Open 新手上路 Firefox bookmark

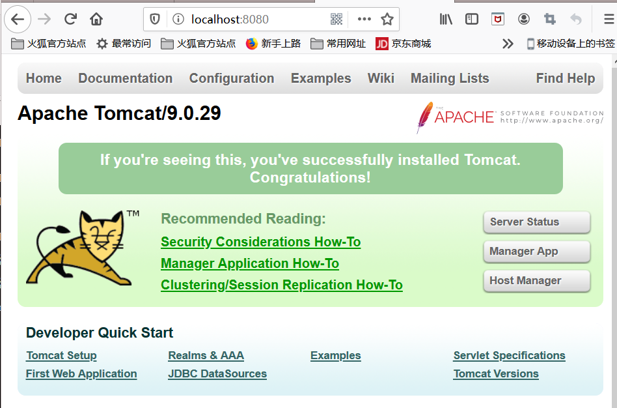pyautogui.click(x=273, y=44)
